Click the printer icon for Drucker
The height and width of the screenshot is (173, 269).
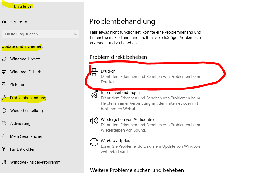tap(94, 72)
